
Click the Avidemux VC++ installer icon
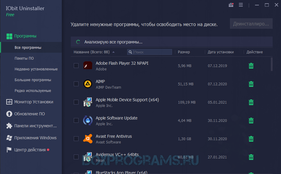(x=88, y=157)
